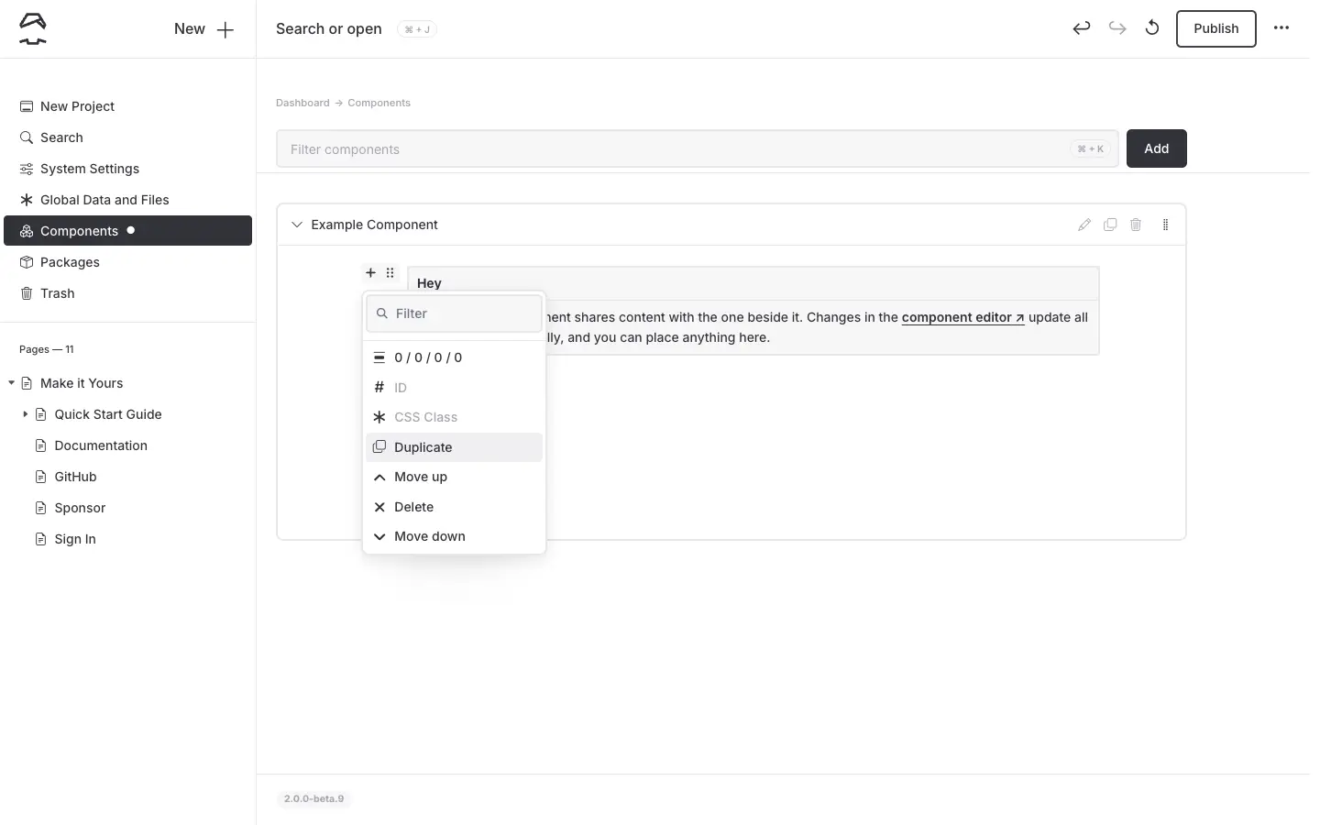
Task: Click the redo arrow icon
Action: coord(1116,28)
